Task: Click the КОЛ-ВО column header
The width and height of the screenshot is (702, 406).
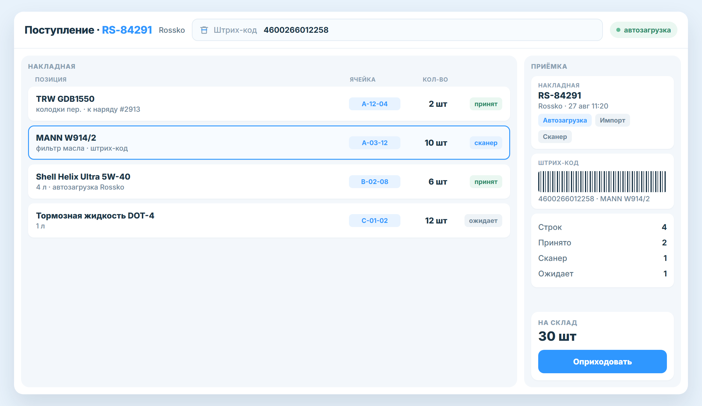Action: pos(435,79)
